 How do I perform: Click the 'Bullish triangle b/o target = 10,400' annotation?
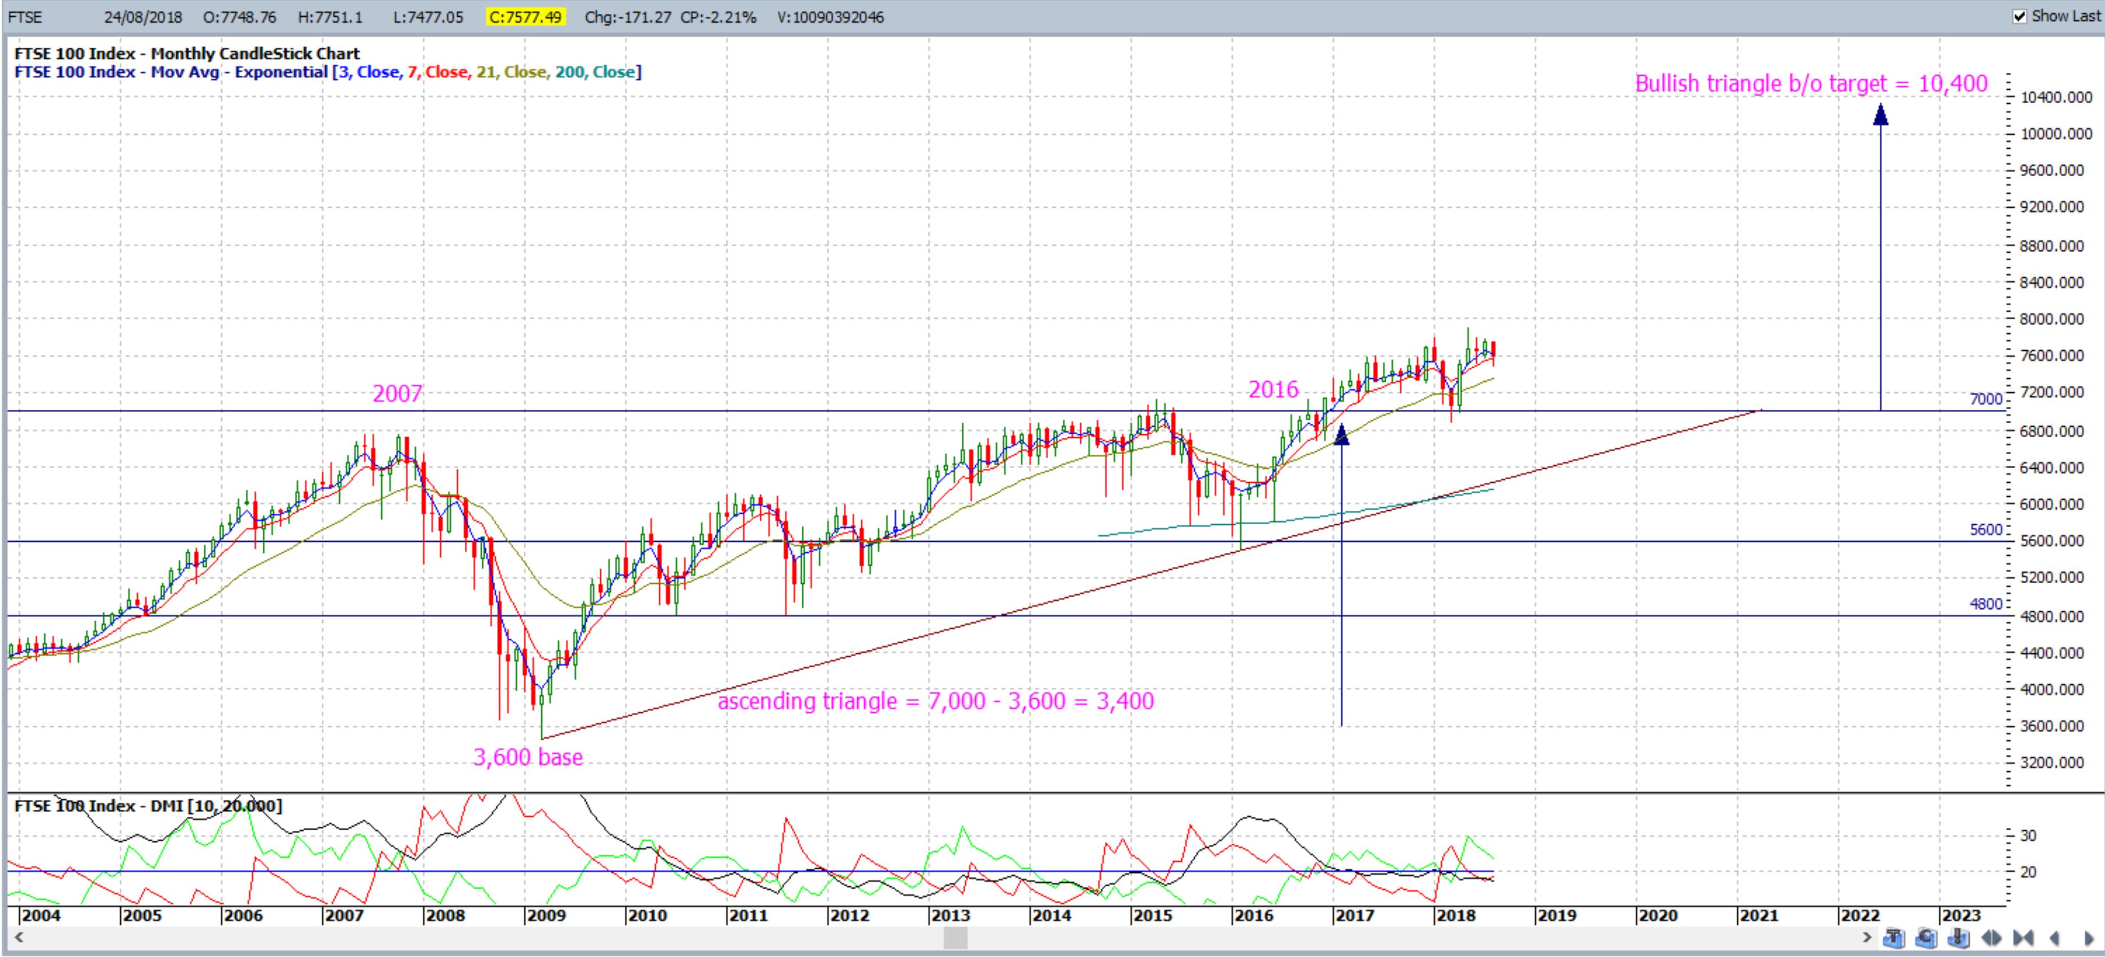point(1811,83)
